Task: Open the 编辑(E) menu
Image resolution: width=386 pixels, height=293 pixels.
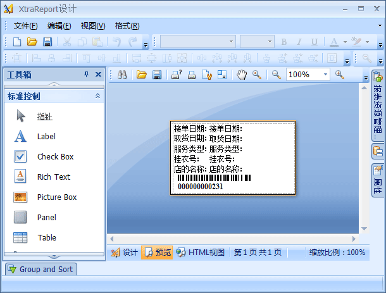Action: [x=59, y=26]
